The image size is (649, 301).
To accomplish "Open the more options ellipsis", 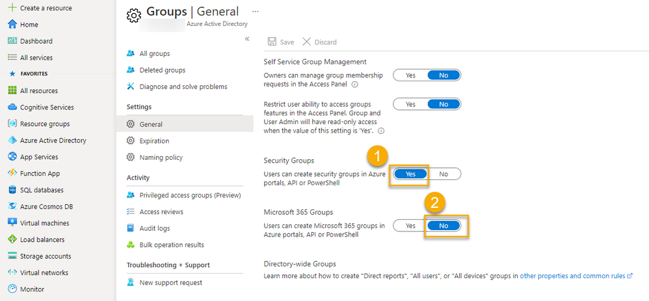I will (x=255, y=12).
